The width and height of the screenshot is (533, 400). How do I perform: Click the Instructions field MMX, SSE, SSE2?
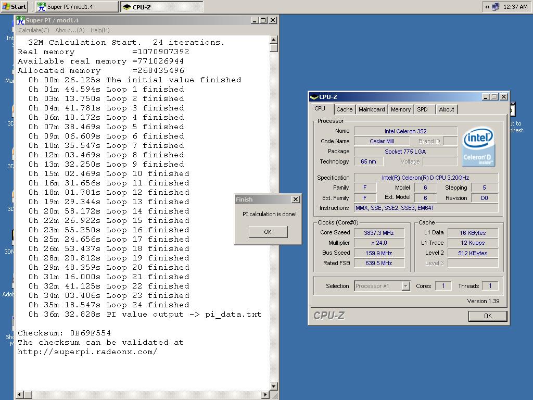click(426, 208)
